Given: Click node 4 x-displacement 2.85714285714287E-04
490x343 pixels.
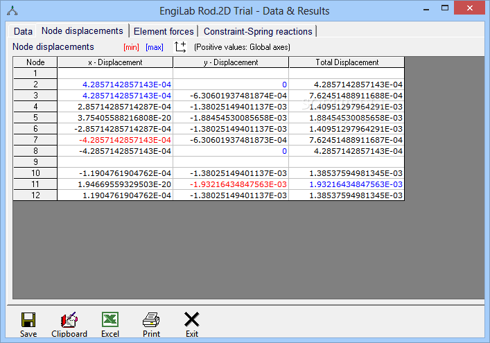Looking at the screenshot, I should [x=115, y=107].
